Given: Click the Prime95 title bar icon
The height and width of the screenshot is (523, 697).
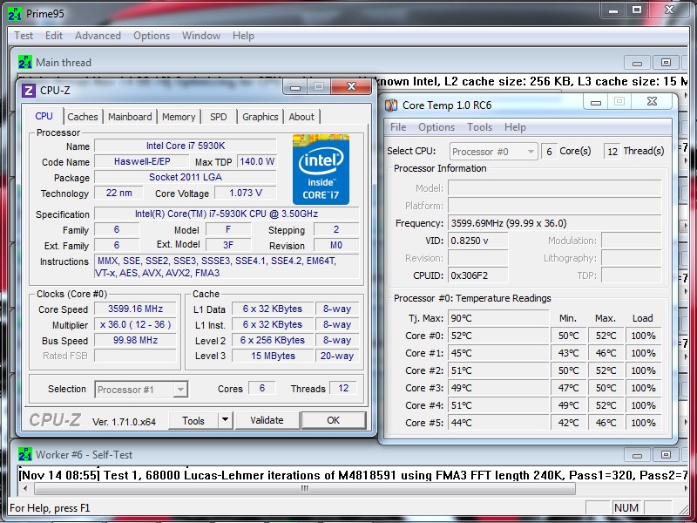Looking at the screenshot, I should click(x=15, y=14).
